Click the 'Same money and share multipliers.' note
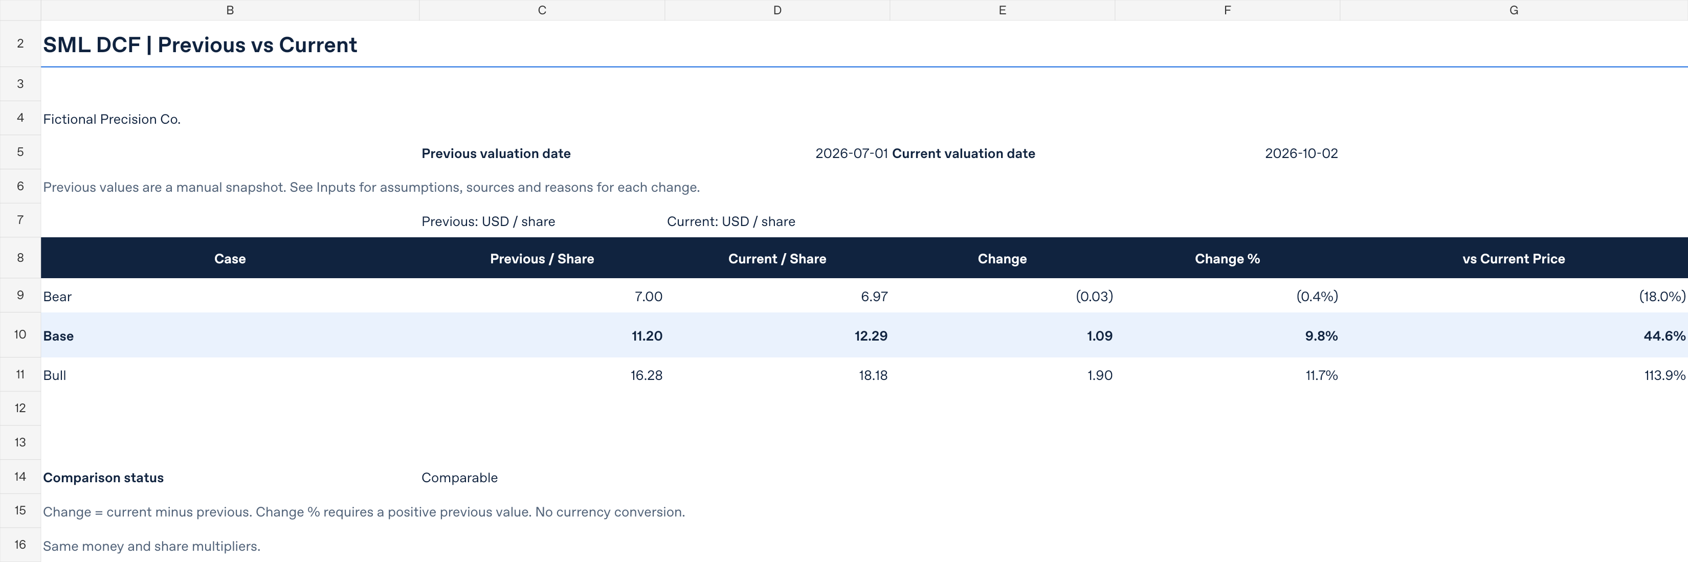The width and height of the screenshot is (1688, 562). pos(152,546)
